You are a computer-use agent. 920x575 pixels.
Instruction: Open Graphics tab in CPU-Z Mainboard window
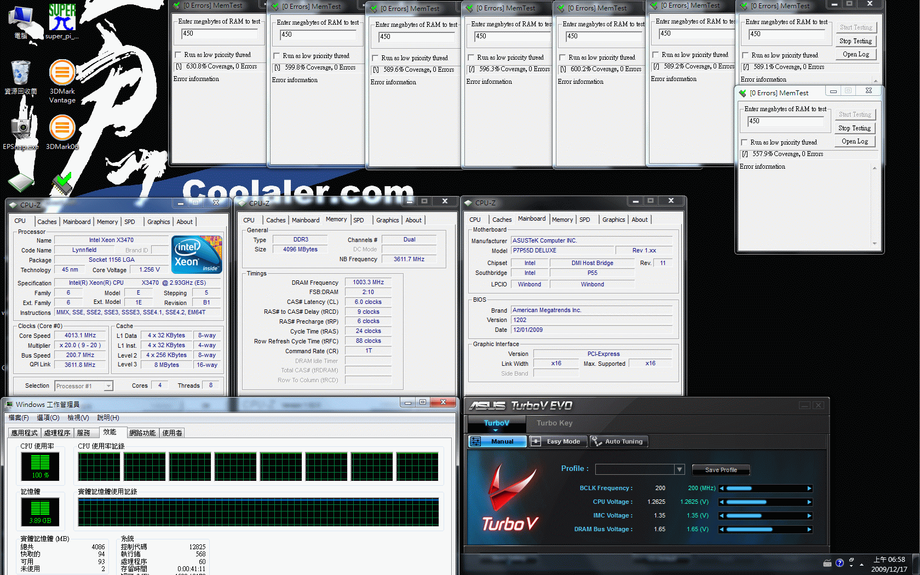(613, 220)
